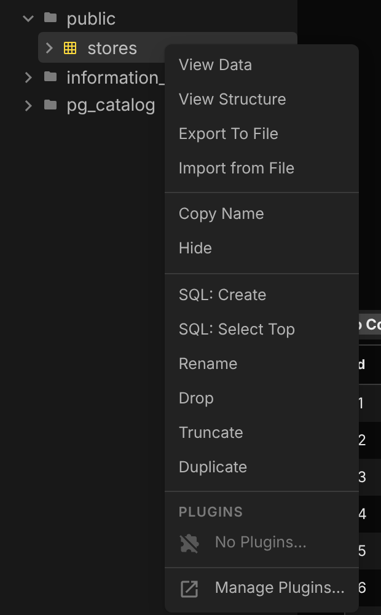Choose Hide from the context menu

pyautogui.click(x=261, y=248)
